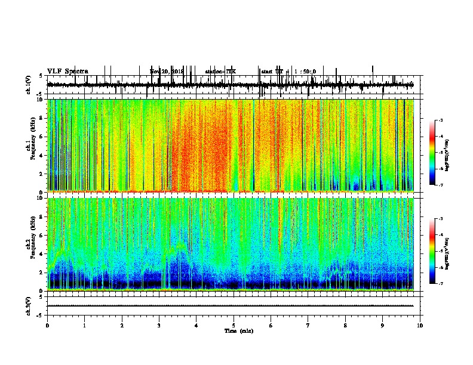Click the 'station=ITK' label
473x365 pixels.
coord(220,72)
